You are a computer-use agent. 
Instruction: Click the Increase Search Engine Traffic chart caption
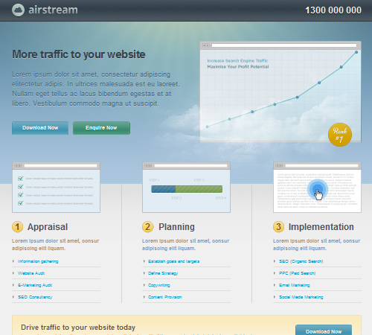(237, 61)
